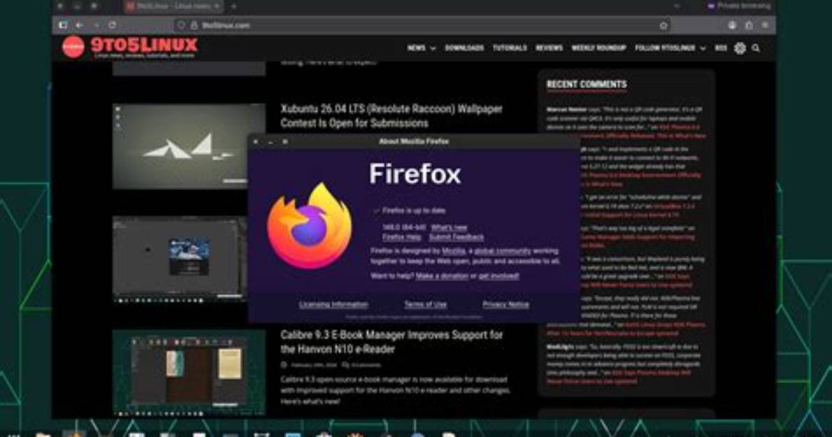This screenshot has width=832, height=437.
Task: Open the Extensions toolbar icon
Action: click(749, 25)
